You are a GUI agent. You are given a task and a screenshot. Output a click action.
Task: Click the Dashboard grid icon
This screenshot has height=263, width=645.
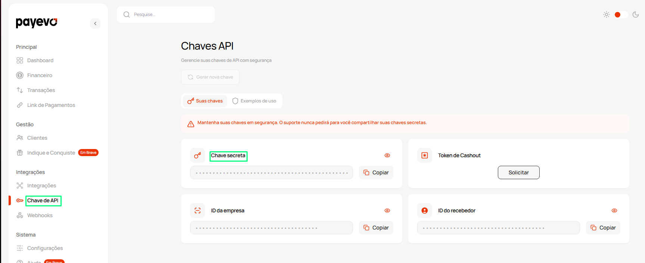point(20,60)
